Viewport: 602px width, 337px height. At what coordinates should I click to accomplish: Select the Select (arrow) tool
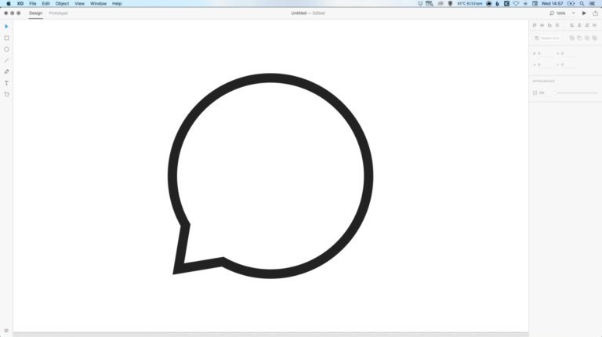(6, 27)
